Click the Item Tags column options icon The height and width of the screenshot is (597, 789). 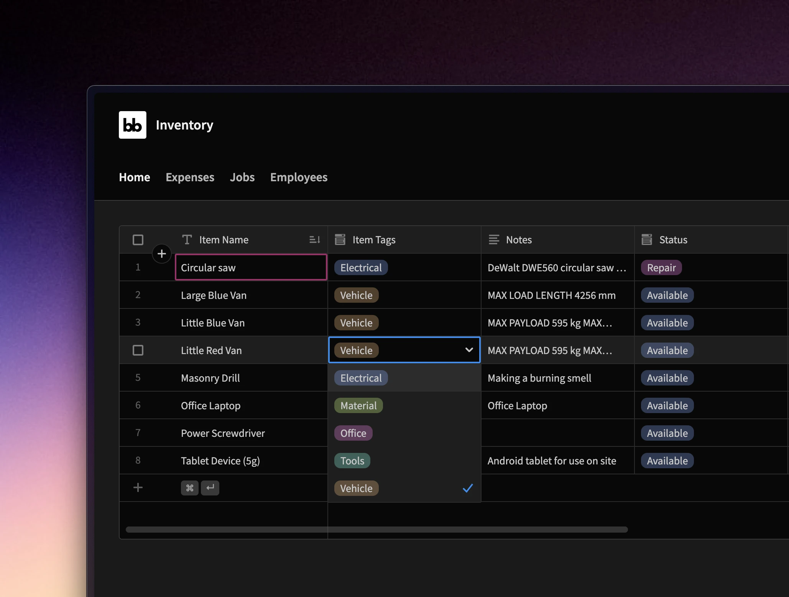(340, 240)
